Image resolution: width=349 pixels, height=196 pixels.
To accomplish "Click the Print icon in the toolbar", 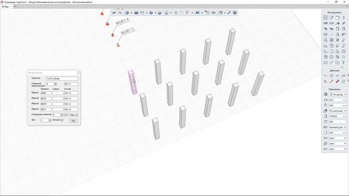I will (x=159, y=13).
